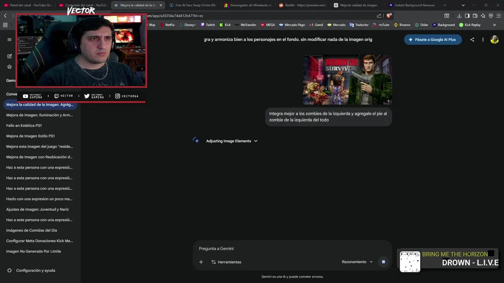The height and width of the screenshot is (283, 504).
Task: Open a new browser tab
Action: 445,5
